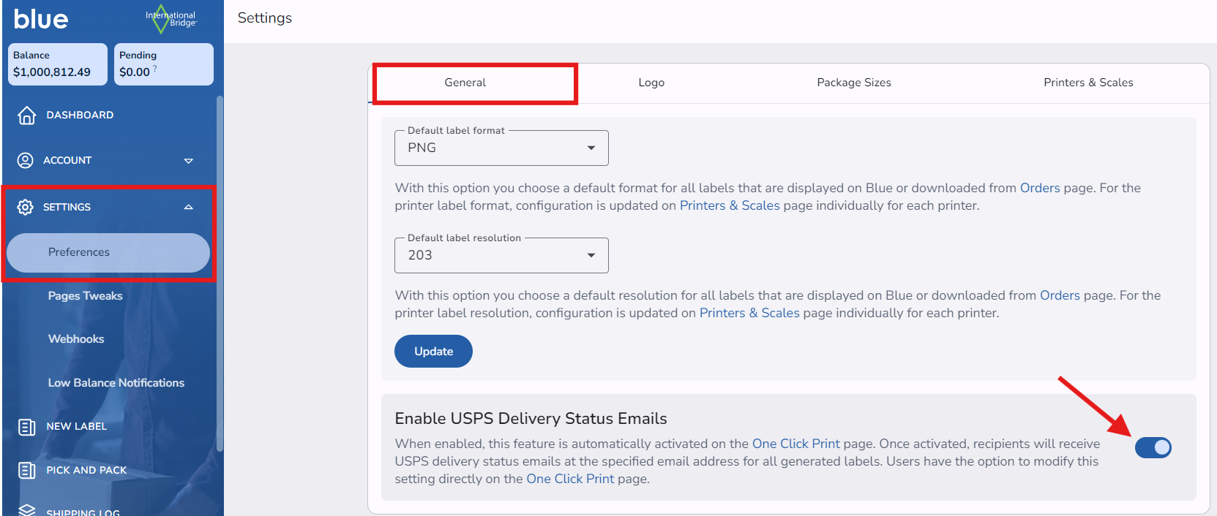Open the Default label format dropdown
Screen dimensions: 1217x516
tap(501, 148)
